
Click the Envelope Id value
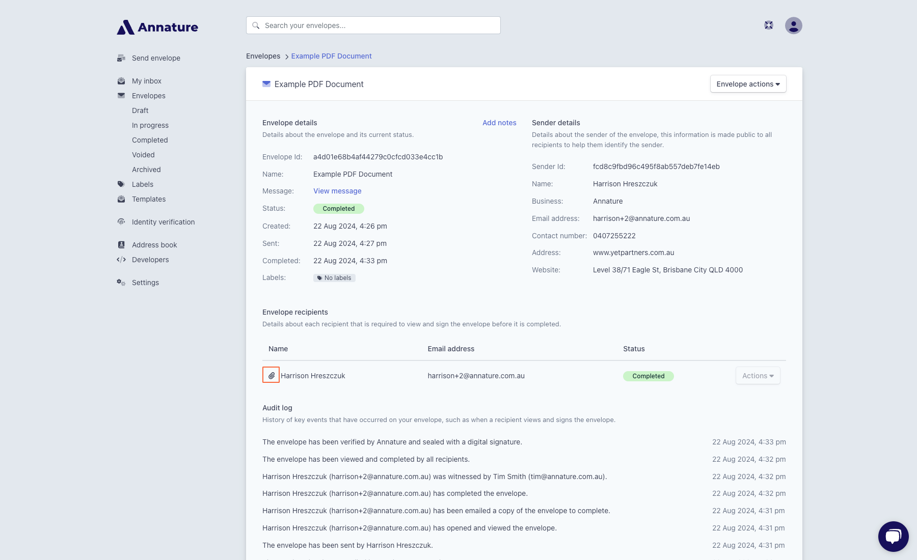point(378,157)
